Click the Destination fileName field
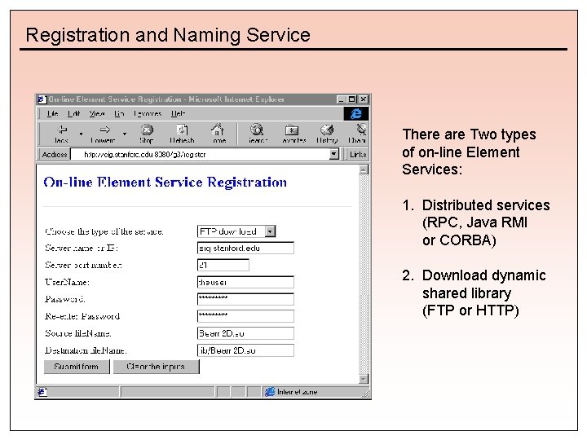This screenshot has height=440, width=587. [x=245, y=350]
